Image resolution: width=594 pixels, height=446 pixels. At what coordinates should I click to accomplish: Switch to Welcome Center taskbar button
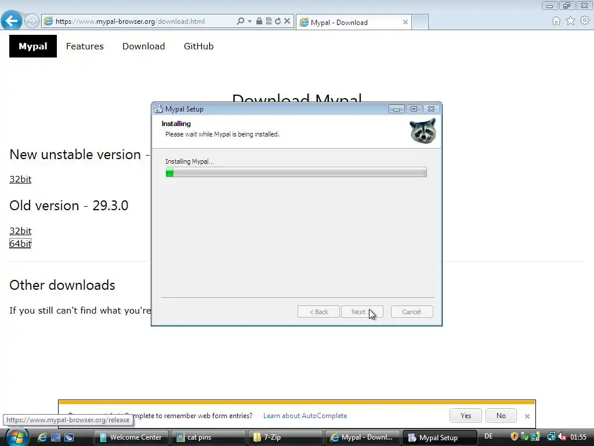[131, 437]
